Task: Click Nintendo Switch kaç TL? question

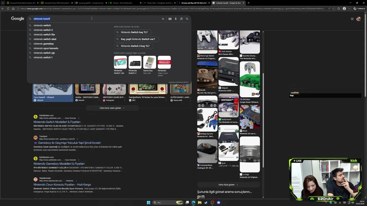Action: pyautogui.click(x=133, y=32)
